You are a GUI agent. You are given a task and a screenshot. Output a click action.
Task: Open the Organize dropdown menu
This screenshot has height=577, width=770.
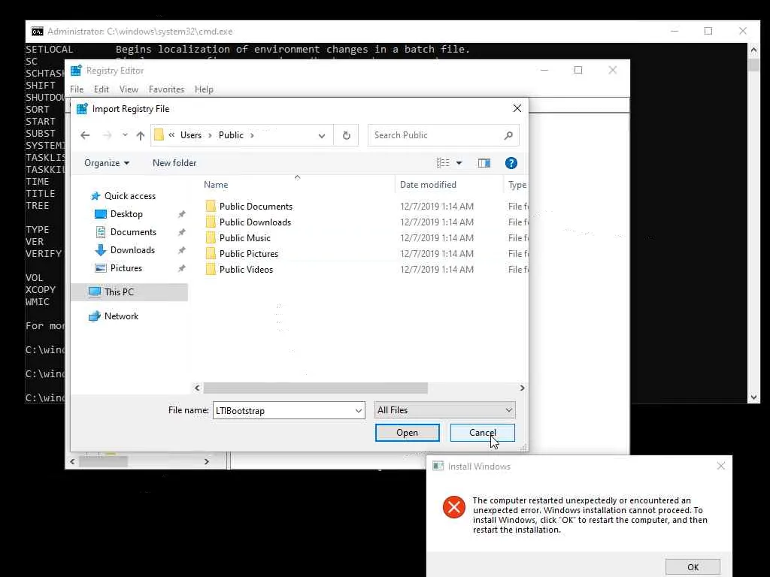point(107,163)
